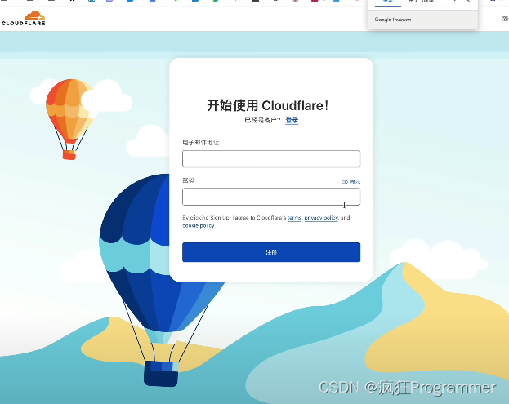Toggle show password eye icon

[345, 182]
